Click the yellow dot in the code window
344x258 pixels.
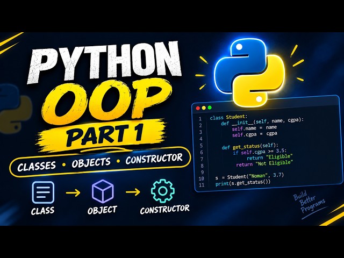(x=204, y=108)
